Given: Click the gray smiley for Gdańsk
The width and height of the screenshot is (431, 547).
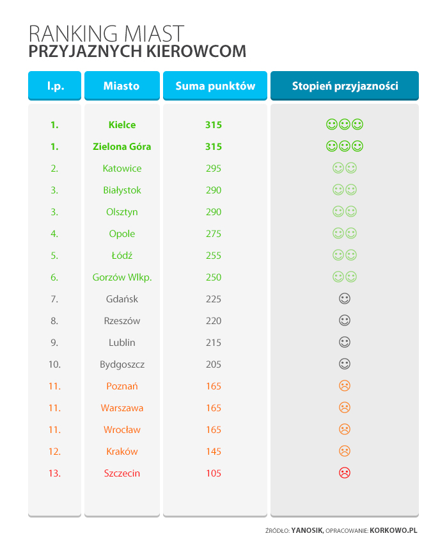Looking at the screenshot, I should [x=344, y=298].
